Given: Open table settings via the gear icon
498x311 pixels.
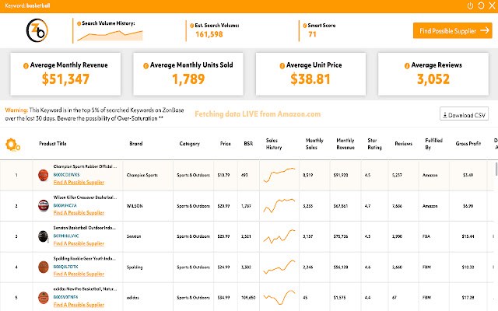Looking at the screenshot, I should point(12,144).
